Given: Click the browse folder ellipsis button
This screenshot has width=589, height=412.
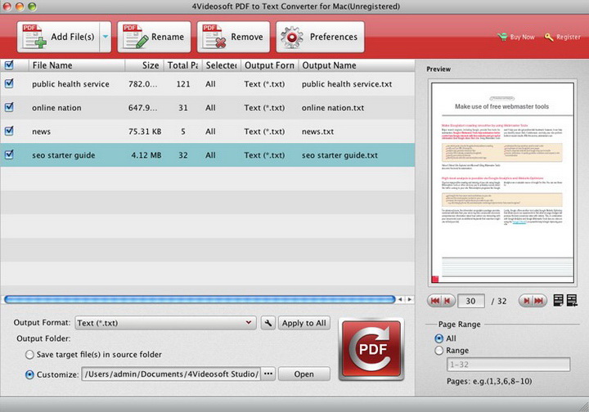Looking at the screenshot, I should [x=268, y=374].
